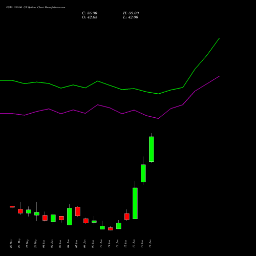
Task: Select the 04 Jun date label
Action: [69, 243]
